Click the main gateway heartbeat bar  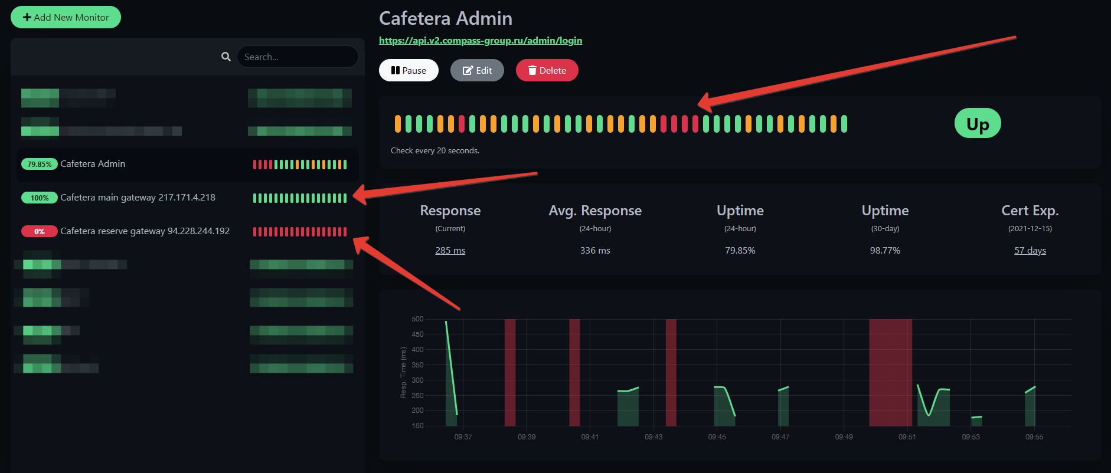(x=299, y=198)
